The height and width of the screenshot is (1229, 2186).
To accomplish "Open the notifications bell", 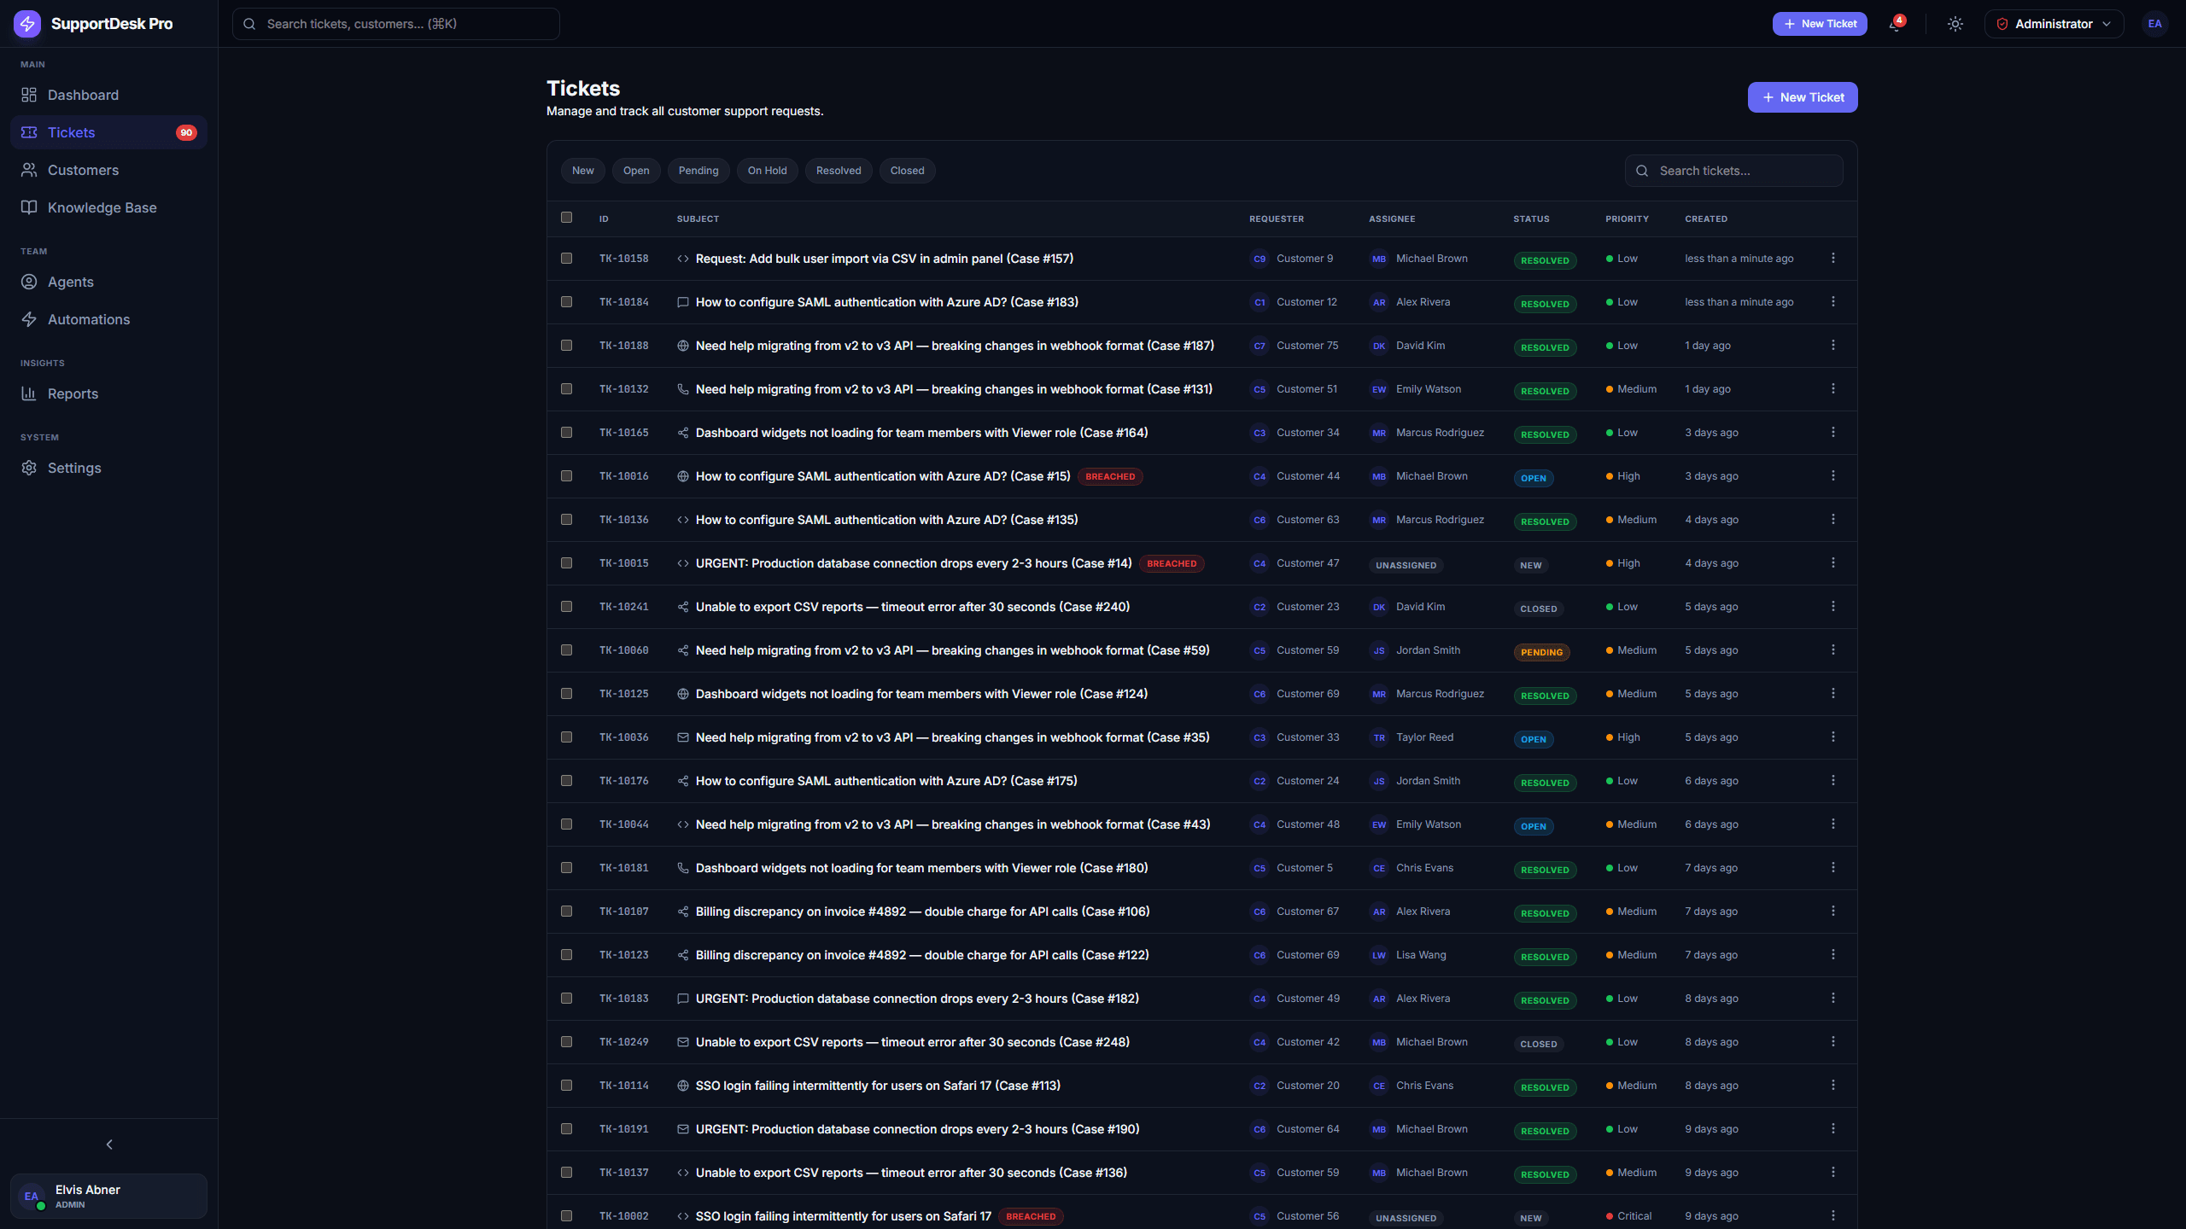I will pos(1895,24).
